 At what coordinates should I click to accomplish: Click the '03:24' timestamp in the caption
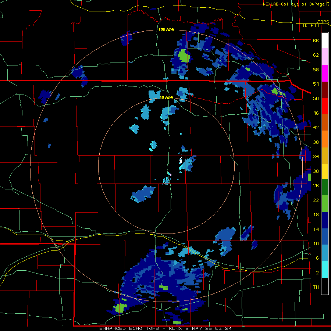tap(224, 328)
